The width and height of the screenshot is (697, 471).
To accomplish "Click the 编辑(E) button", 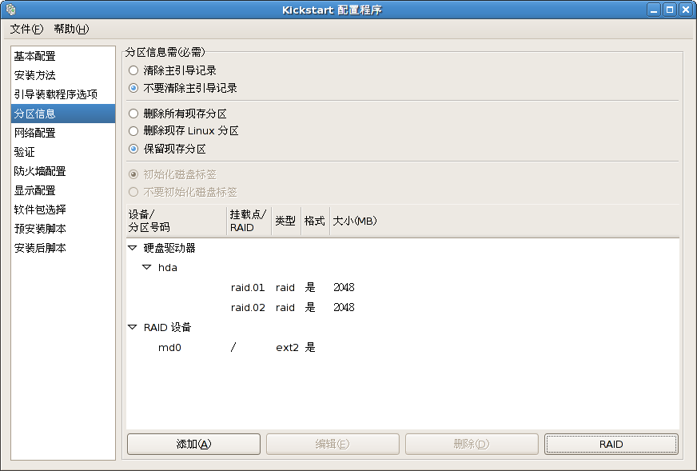I will click(333, 445).
